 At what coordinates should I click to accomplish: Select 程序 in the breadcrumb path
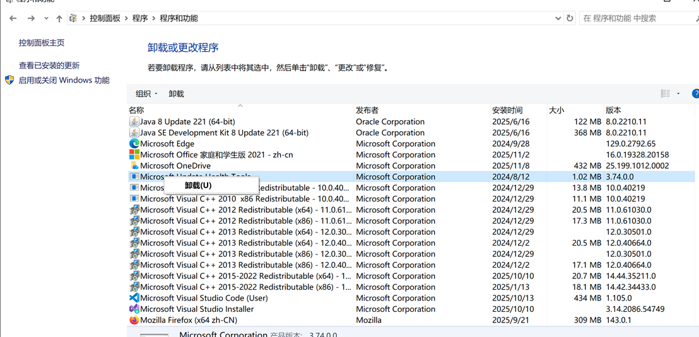140,18
